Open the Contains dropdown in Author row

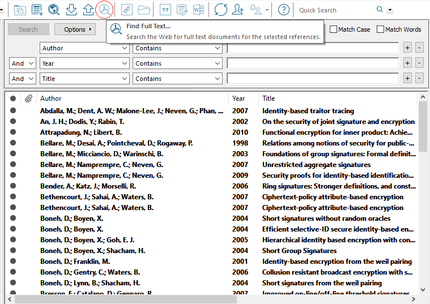tap(177, 48)
